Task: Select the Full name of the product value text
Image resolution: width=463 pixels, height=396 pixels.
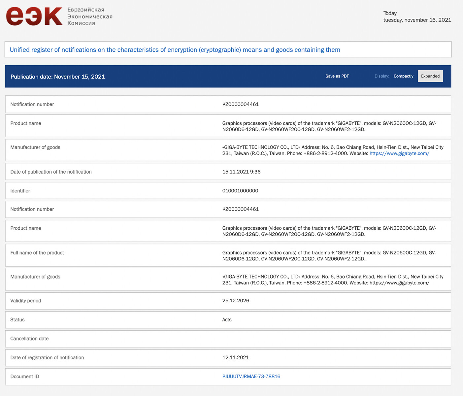Action: [x=329, y=256]
